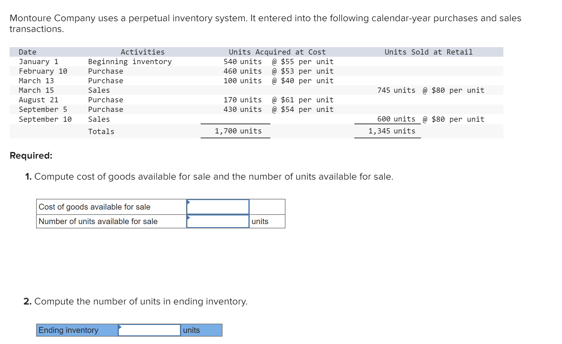Click the Units Acquired at Cost column header
This screenshot has width=562, height=344.
click(x=277, y=51)
